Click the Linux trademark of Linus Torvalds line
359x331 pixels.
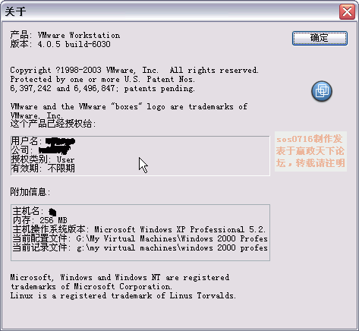click(x=123, y=295)
